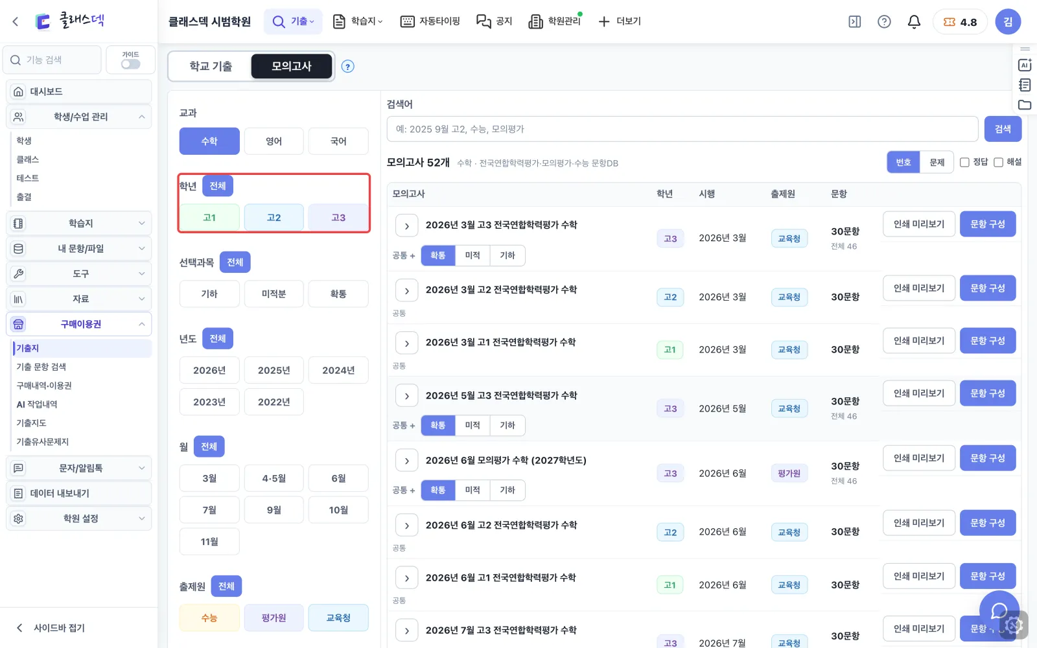Click the 검색 button

pos(1003,129)
